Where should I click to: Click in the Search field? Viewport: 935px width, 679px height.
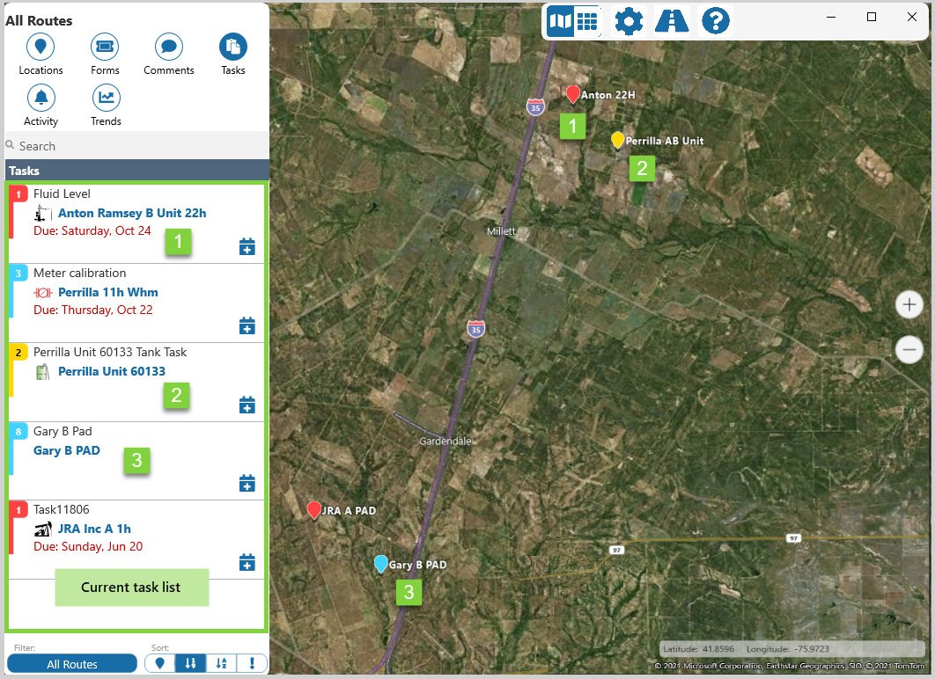(137, 146)
